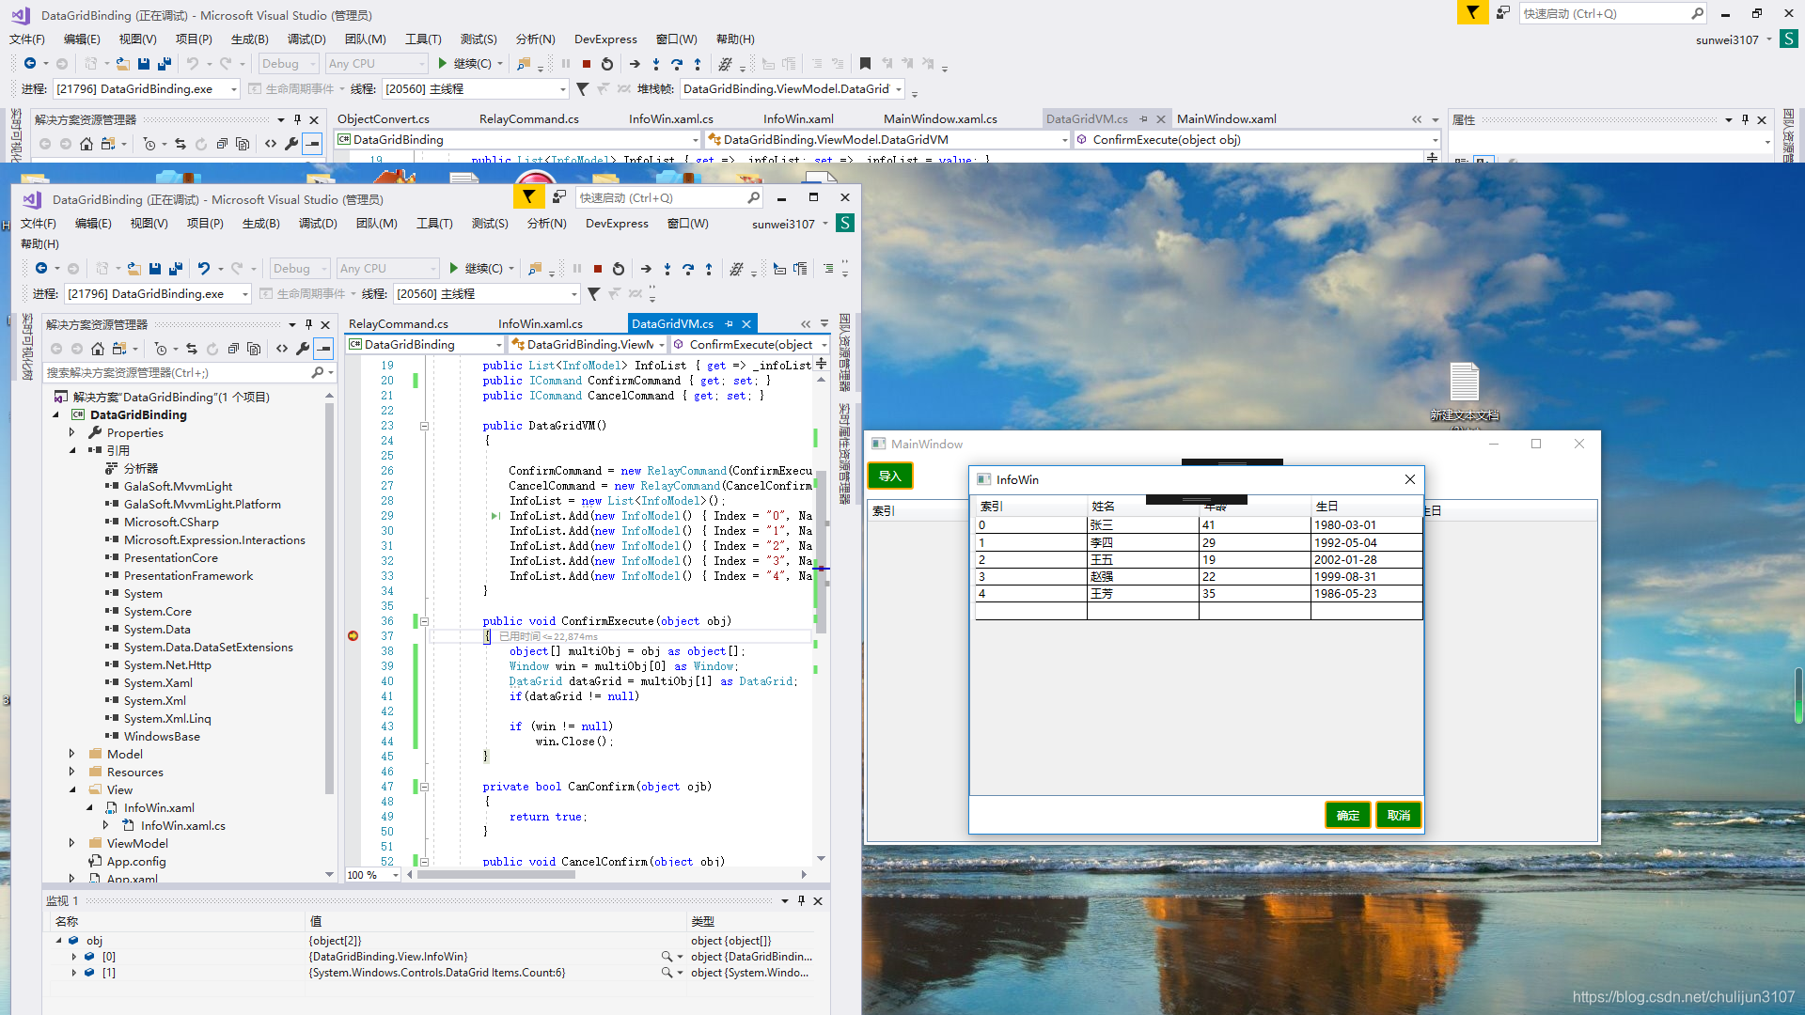Open the editor zoom 100 % dropdown
The image size is (1805, 1015).
(396, 875)
